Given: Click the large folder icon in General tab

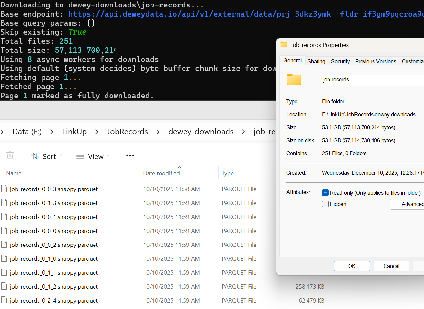Looking at the screenshot, I should 294,79.
